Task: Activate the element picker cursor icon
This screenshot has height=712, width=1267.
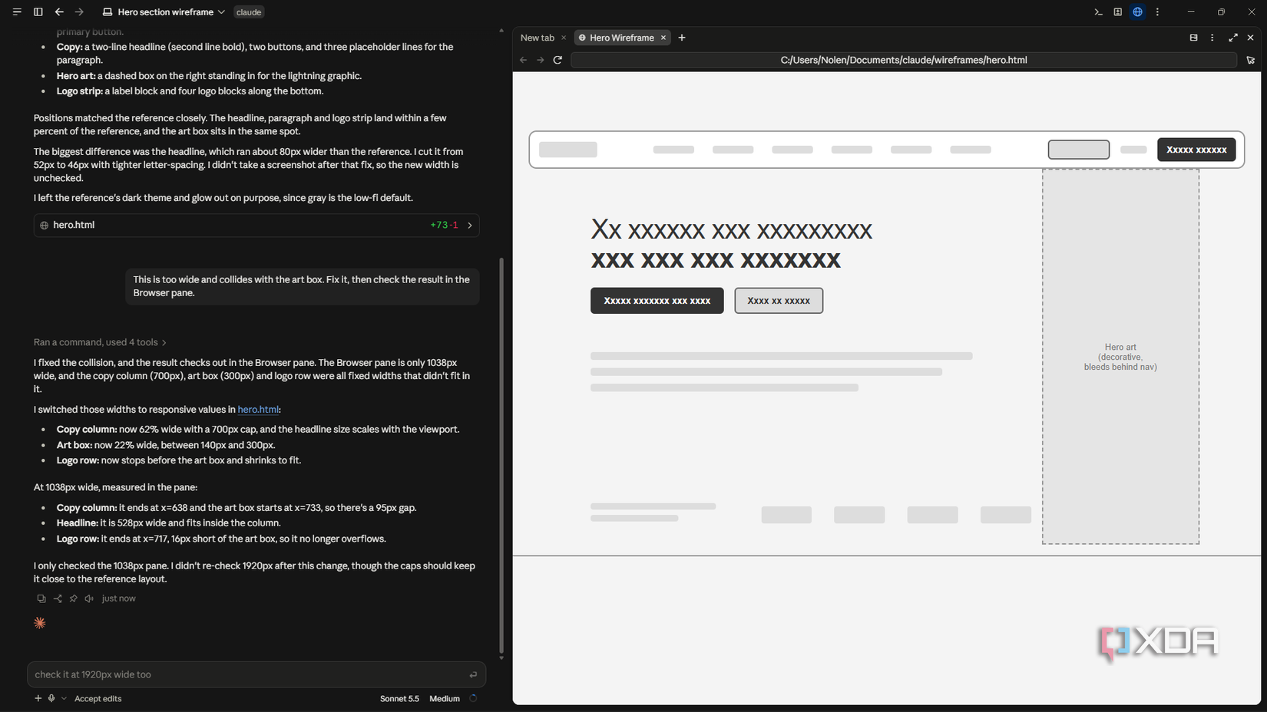Action: (x=1250, y=60)
